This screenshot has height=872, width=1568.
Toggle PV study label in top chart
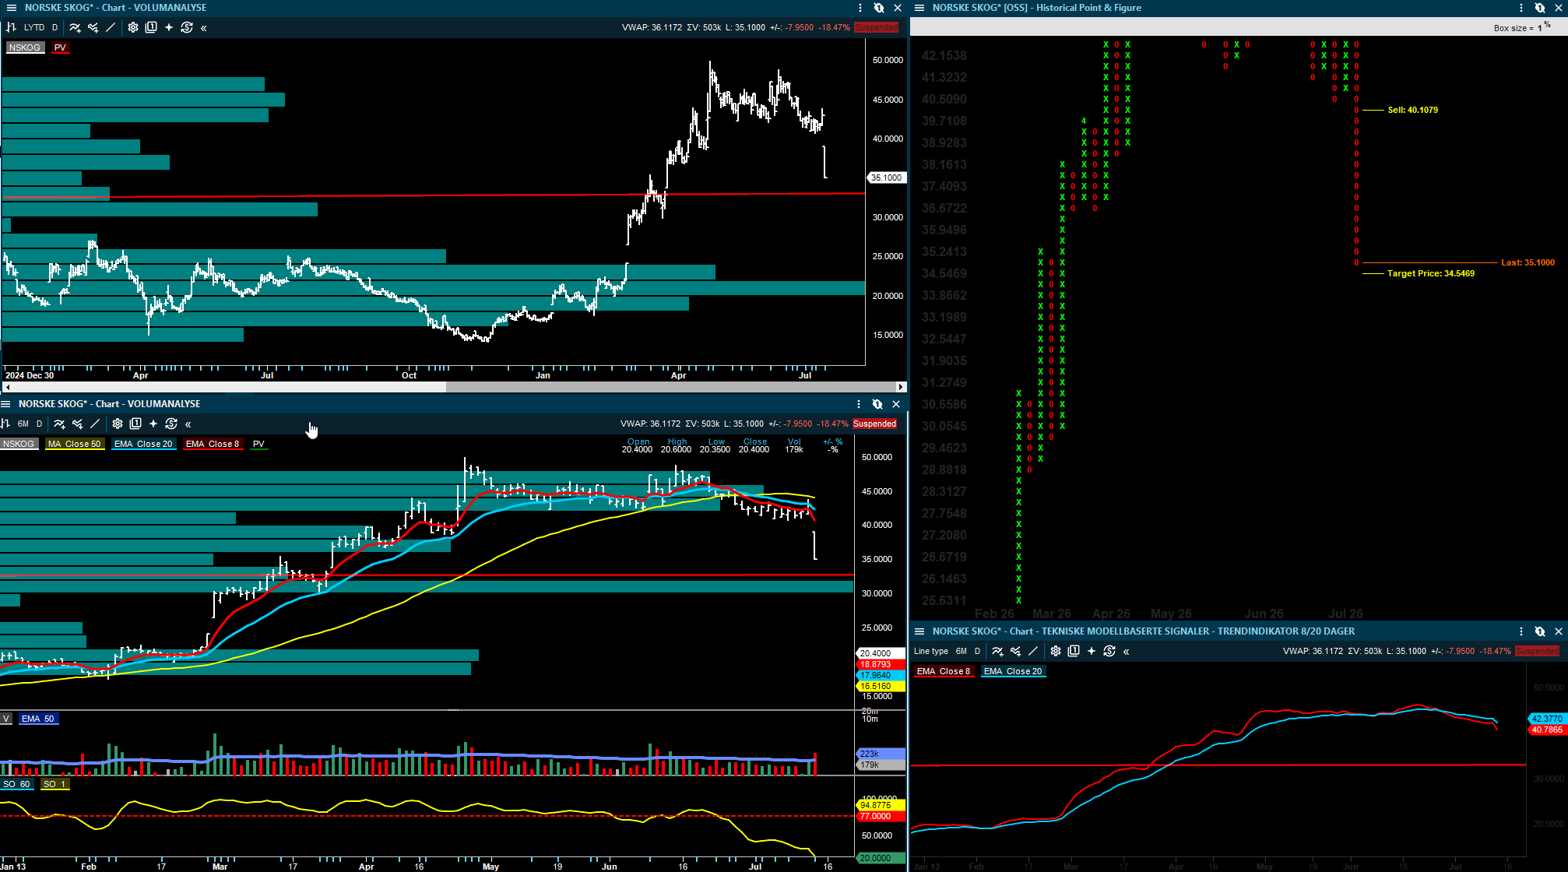pyautogui.click(x=60, y=47)
